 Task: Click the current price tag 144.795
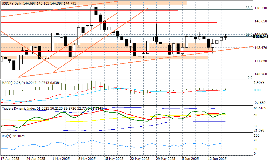261,36
